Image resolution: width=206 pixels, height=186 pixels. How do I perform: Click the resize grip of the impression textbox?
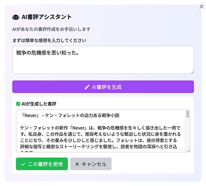click(x=192, y=72)
